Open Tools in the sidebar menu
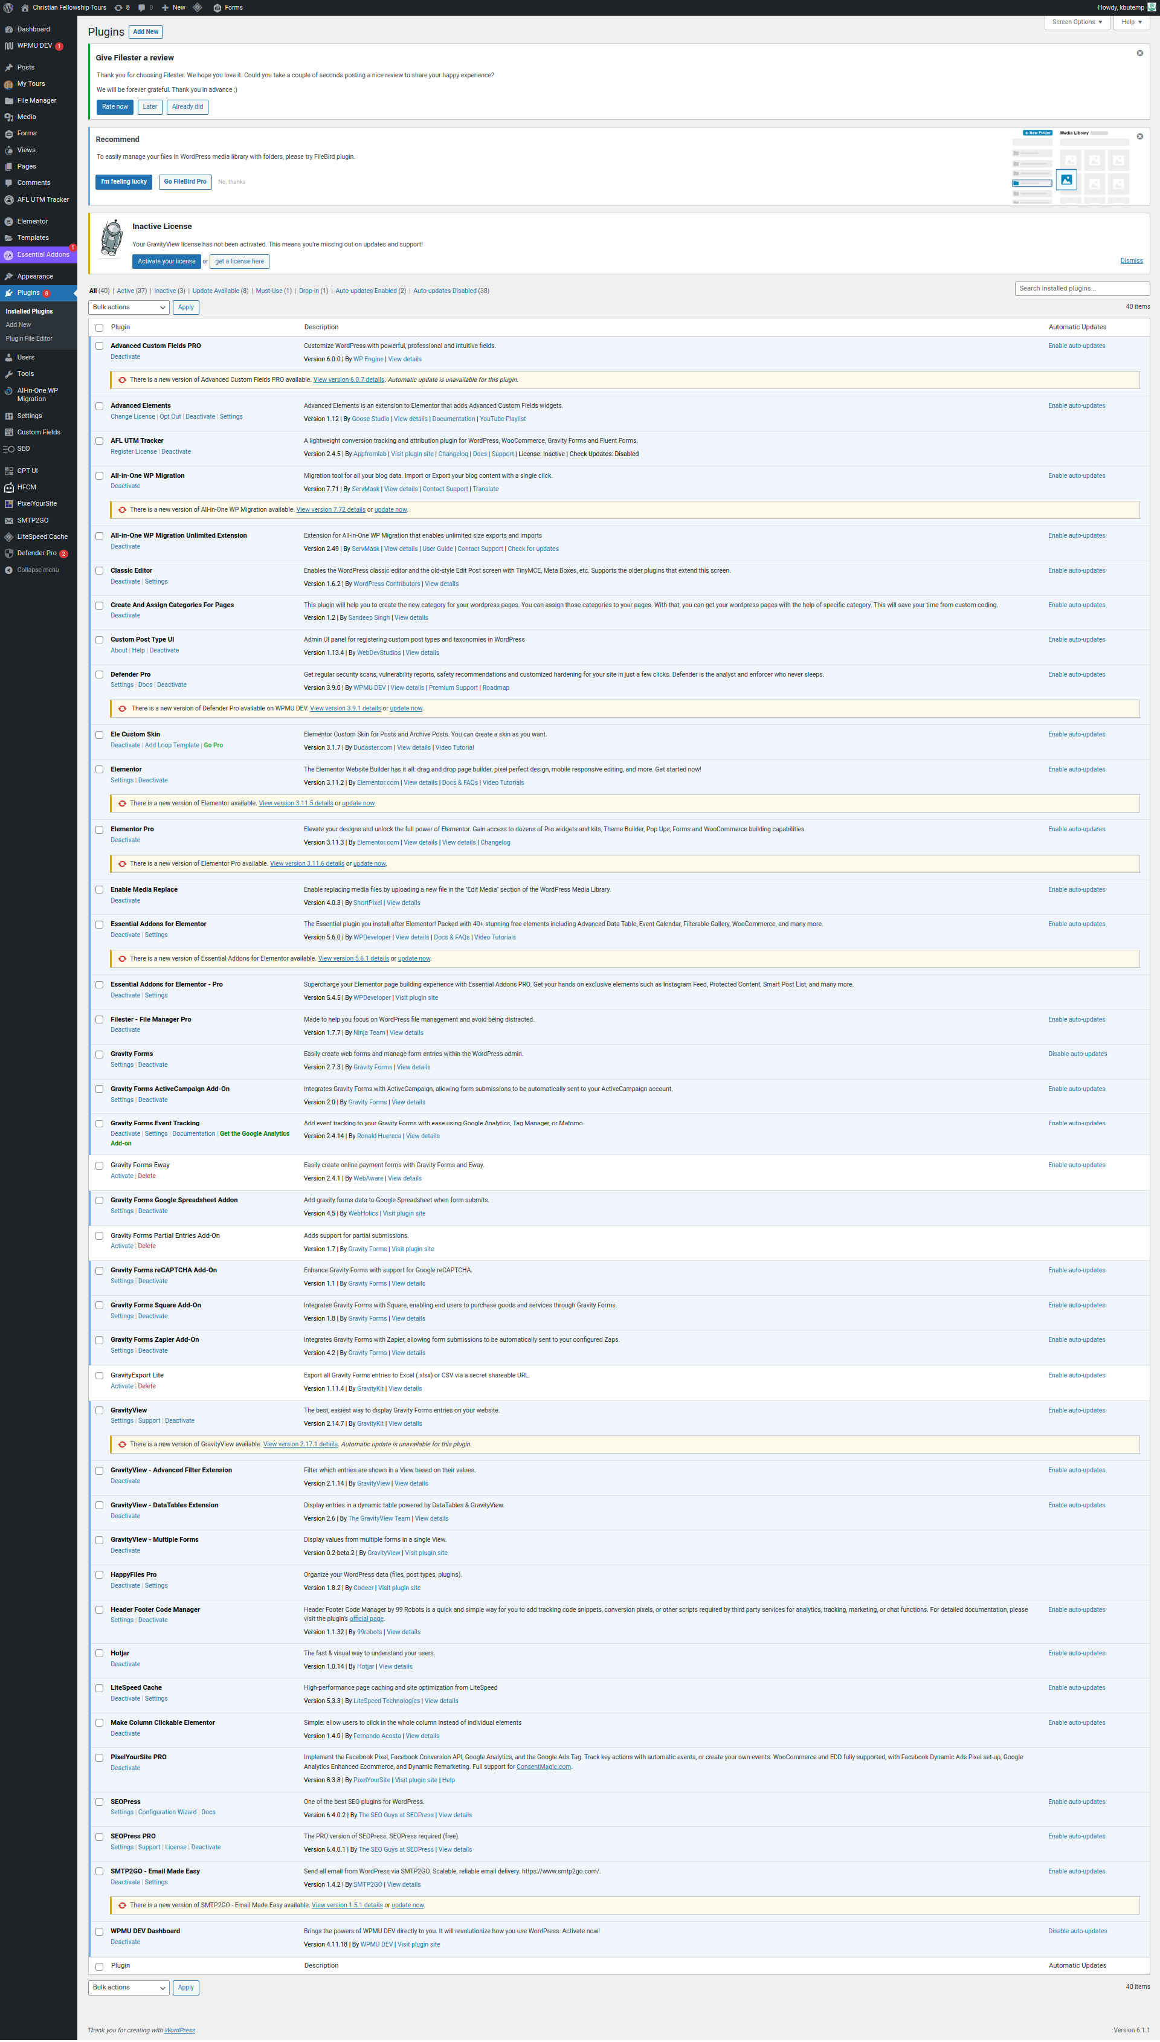 point(25,373)
